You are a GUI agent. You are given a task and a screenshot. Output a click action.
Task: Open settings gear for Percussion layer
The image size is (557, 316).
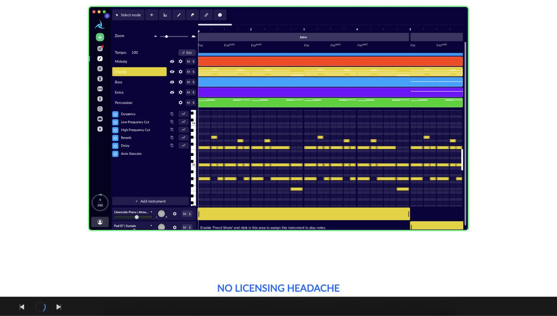pyautogui.click(x=181, y=103)
